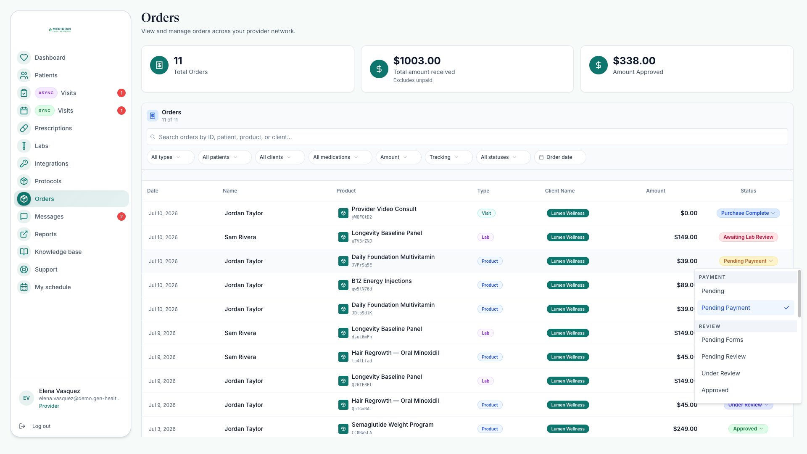
Task: Click the Async Visits clipboard icon
Action: pos(24,93)
